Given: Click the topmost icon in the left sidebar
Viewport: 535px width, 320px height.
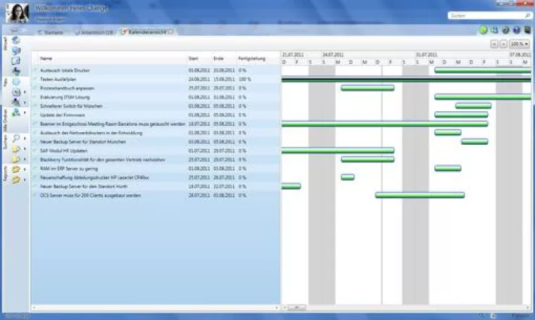Looking at the screenshot, I should pos(15,40).
